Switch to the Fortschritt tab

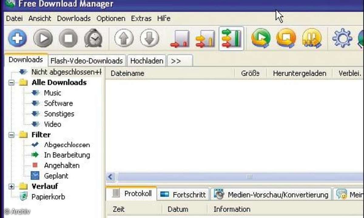pos(183,195)
